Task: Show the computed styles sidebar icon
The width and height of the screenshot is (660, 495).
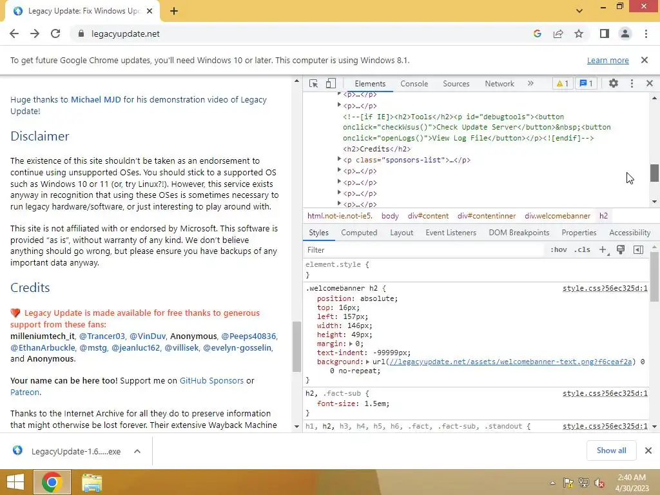Action: (638, 249)
